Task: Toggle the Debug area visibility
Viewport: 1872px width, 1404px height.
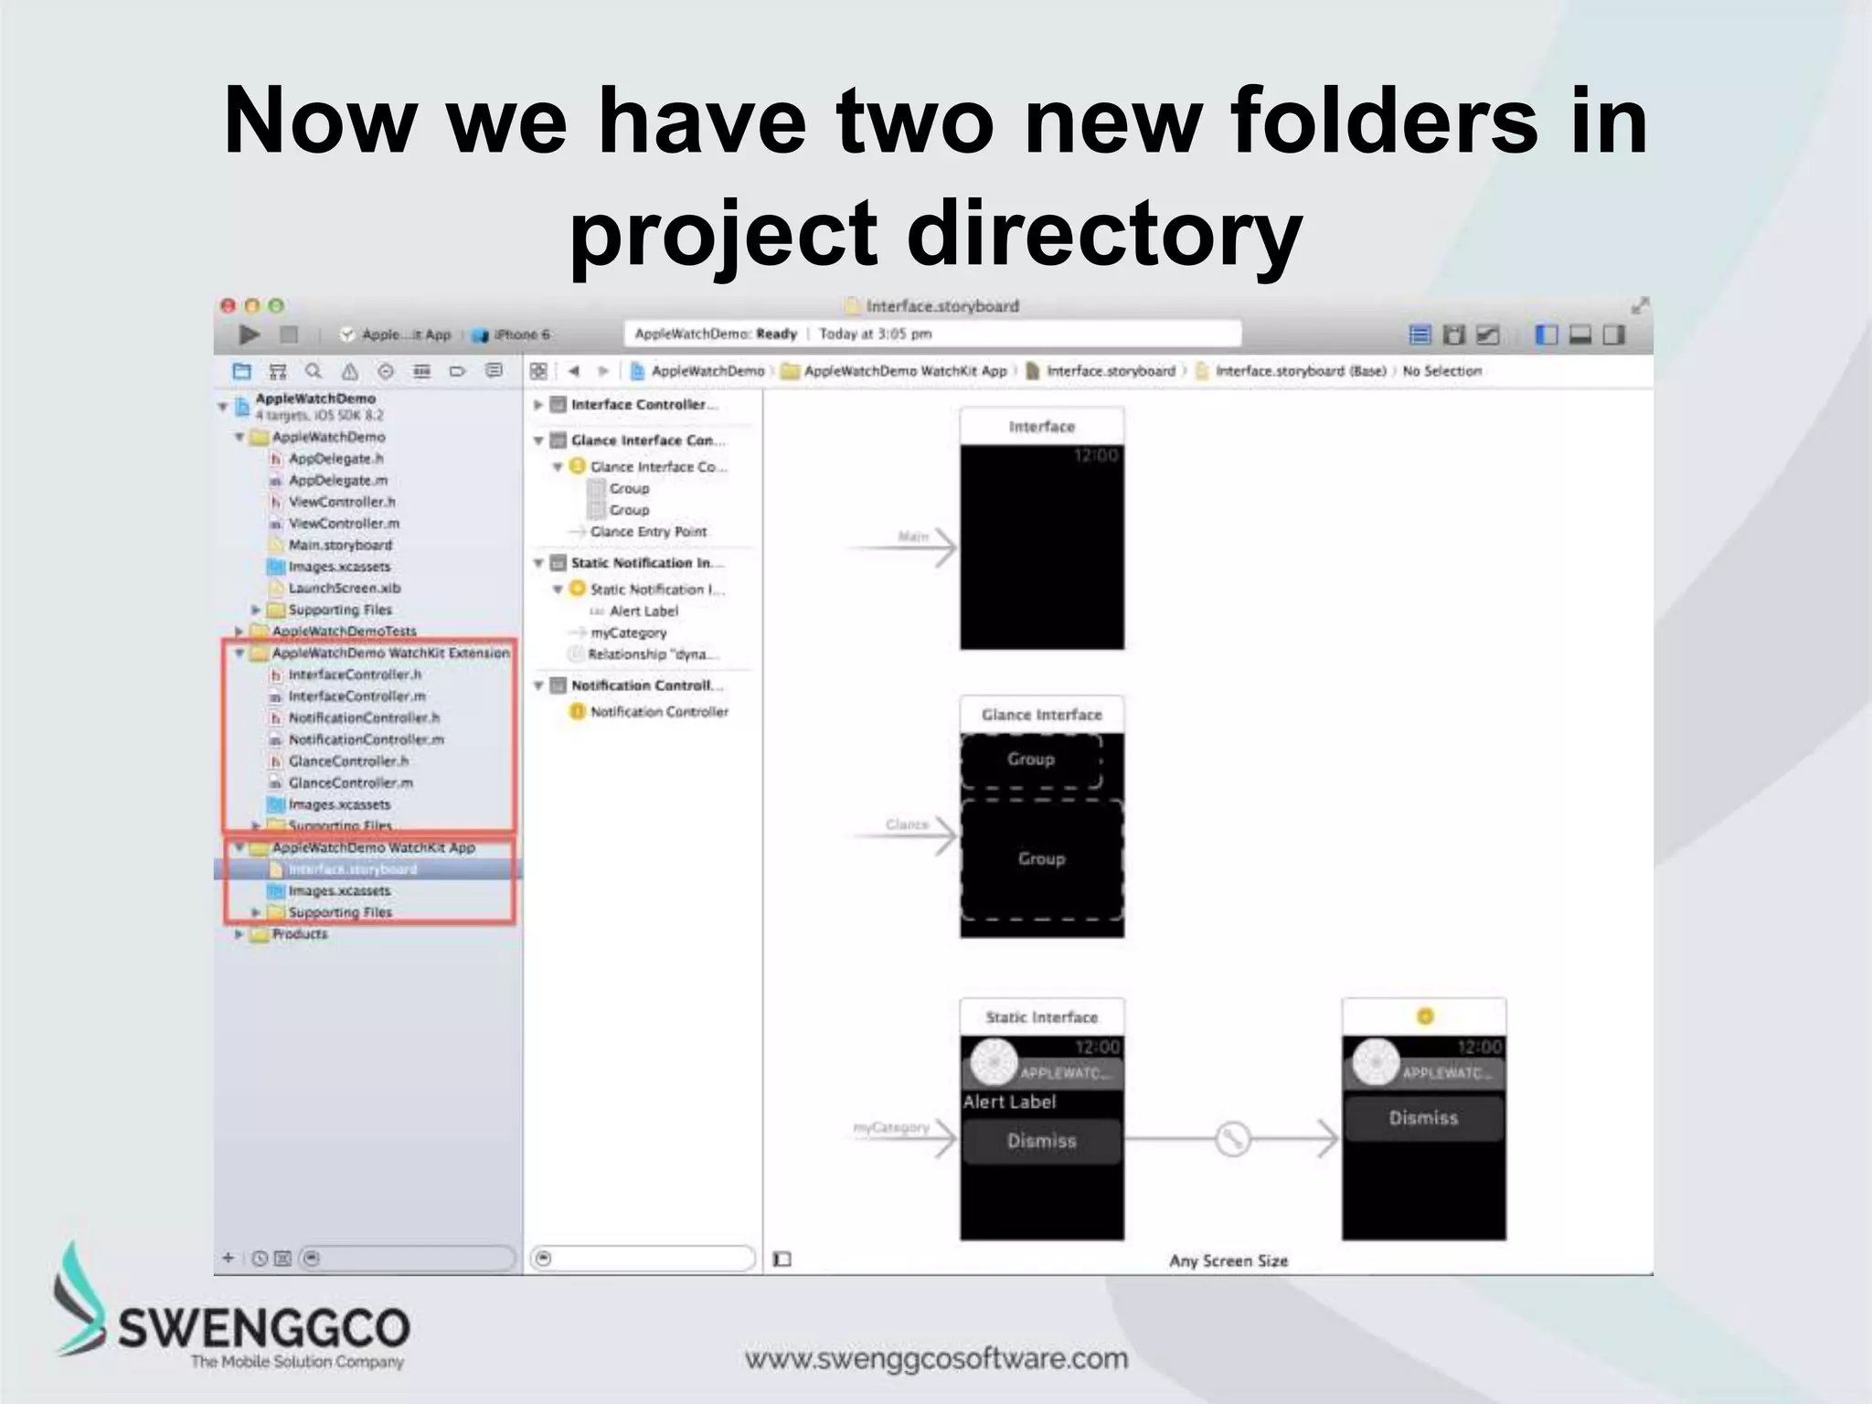Action: pos(1579,335)
